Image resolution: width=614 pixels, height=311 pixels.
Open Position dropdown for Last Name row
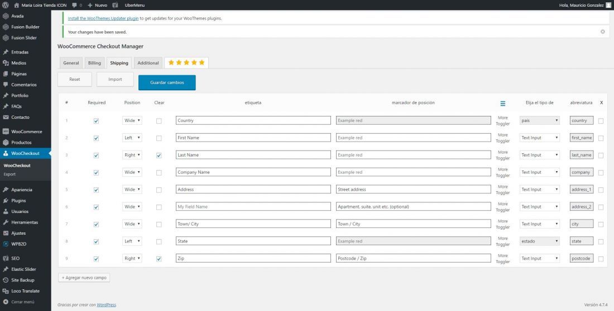coord(132,155)
